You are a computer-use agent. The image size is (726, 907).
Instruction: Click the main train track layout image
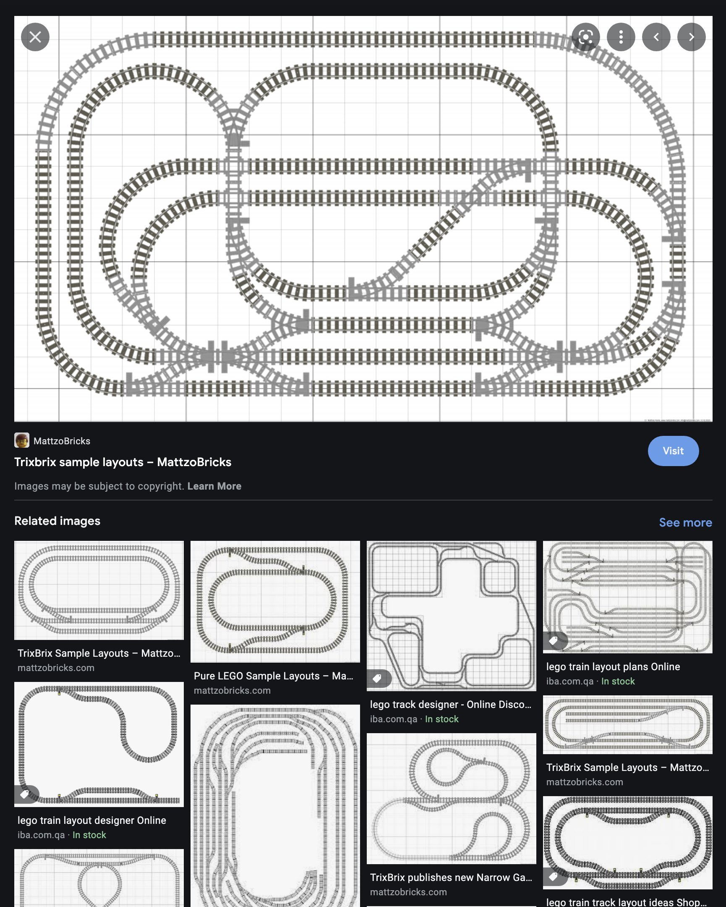tap(363, 219)
